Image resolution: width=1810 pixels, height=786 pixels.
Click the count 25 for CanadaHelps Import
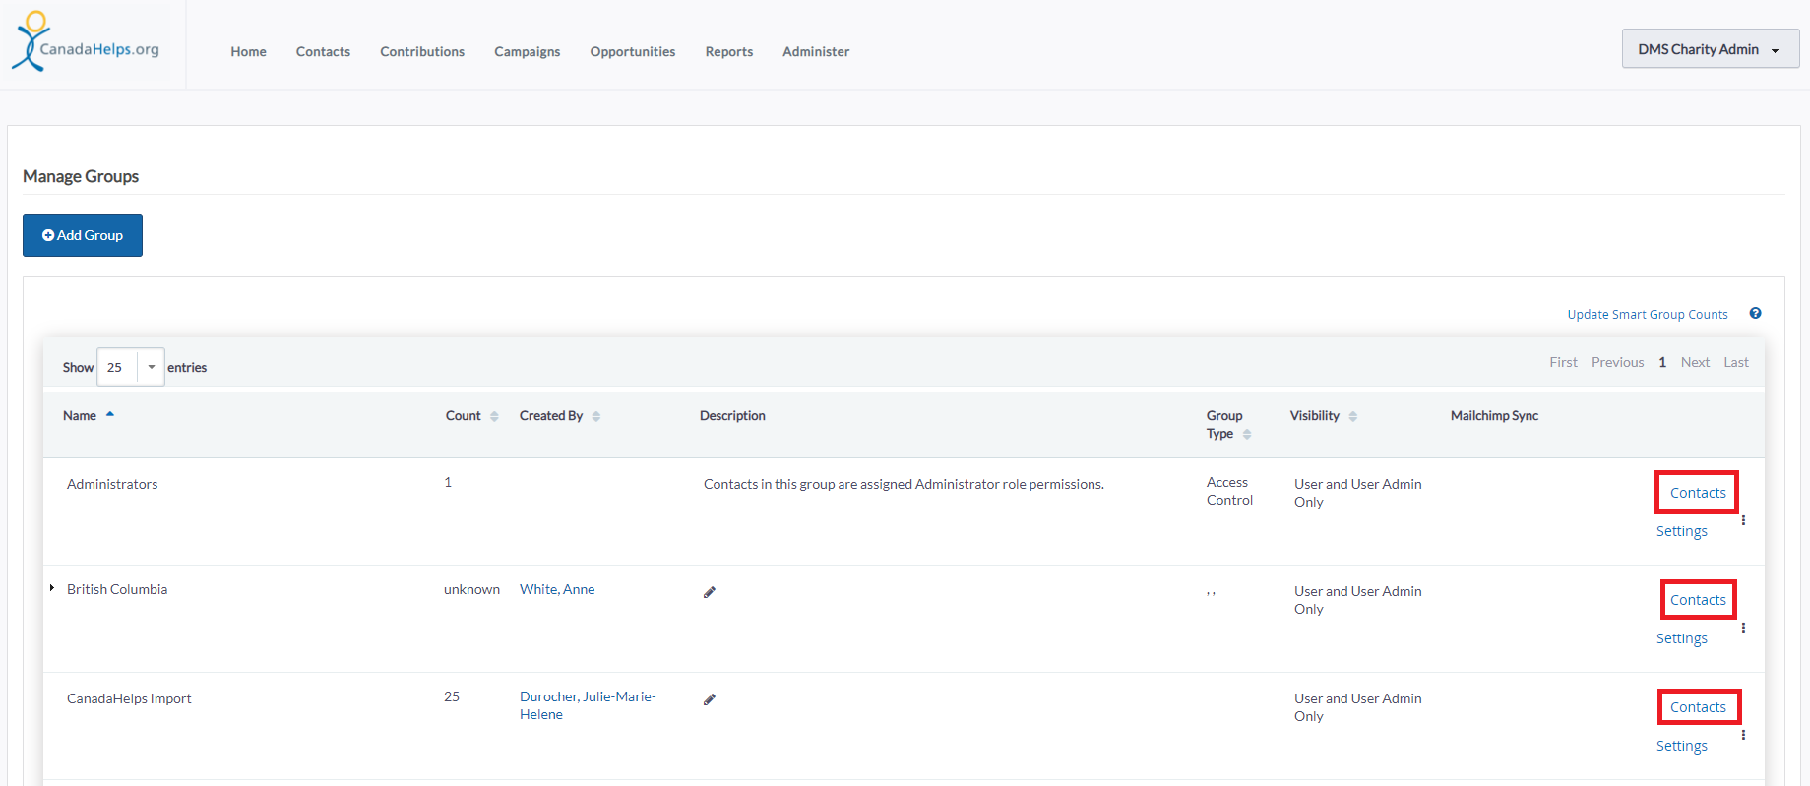click(x=452, y=696)
